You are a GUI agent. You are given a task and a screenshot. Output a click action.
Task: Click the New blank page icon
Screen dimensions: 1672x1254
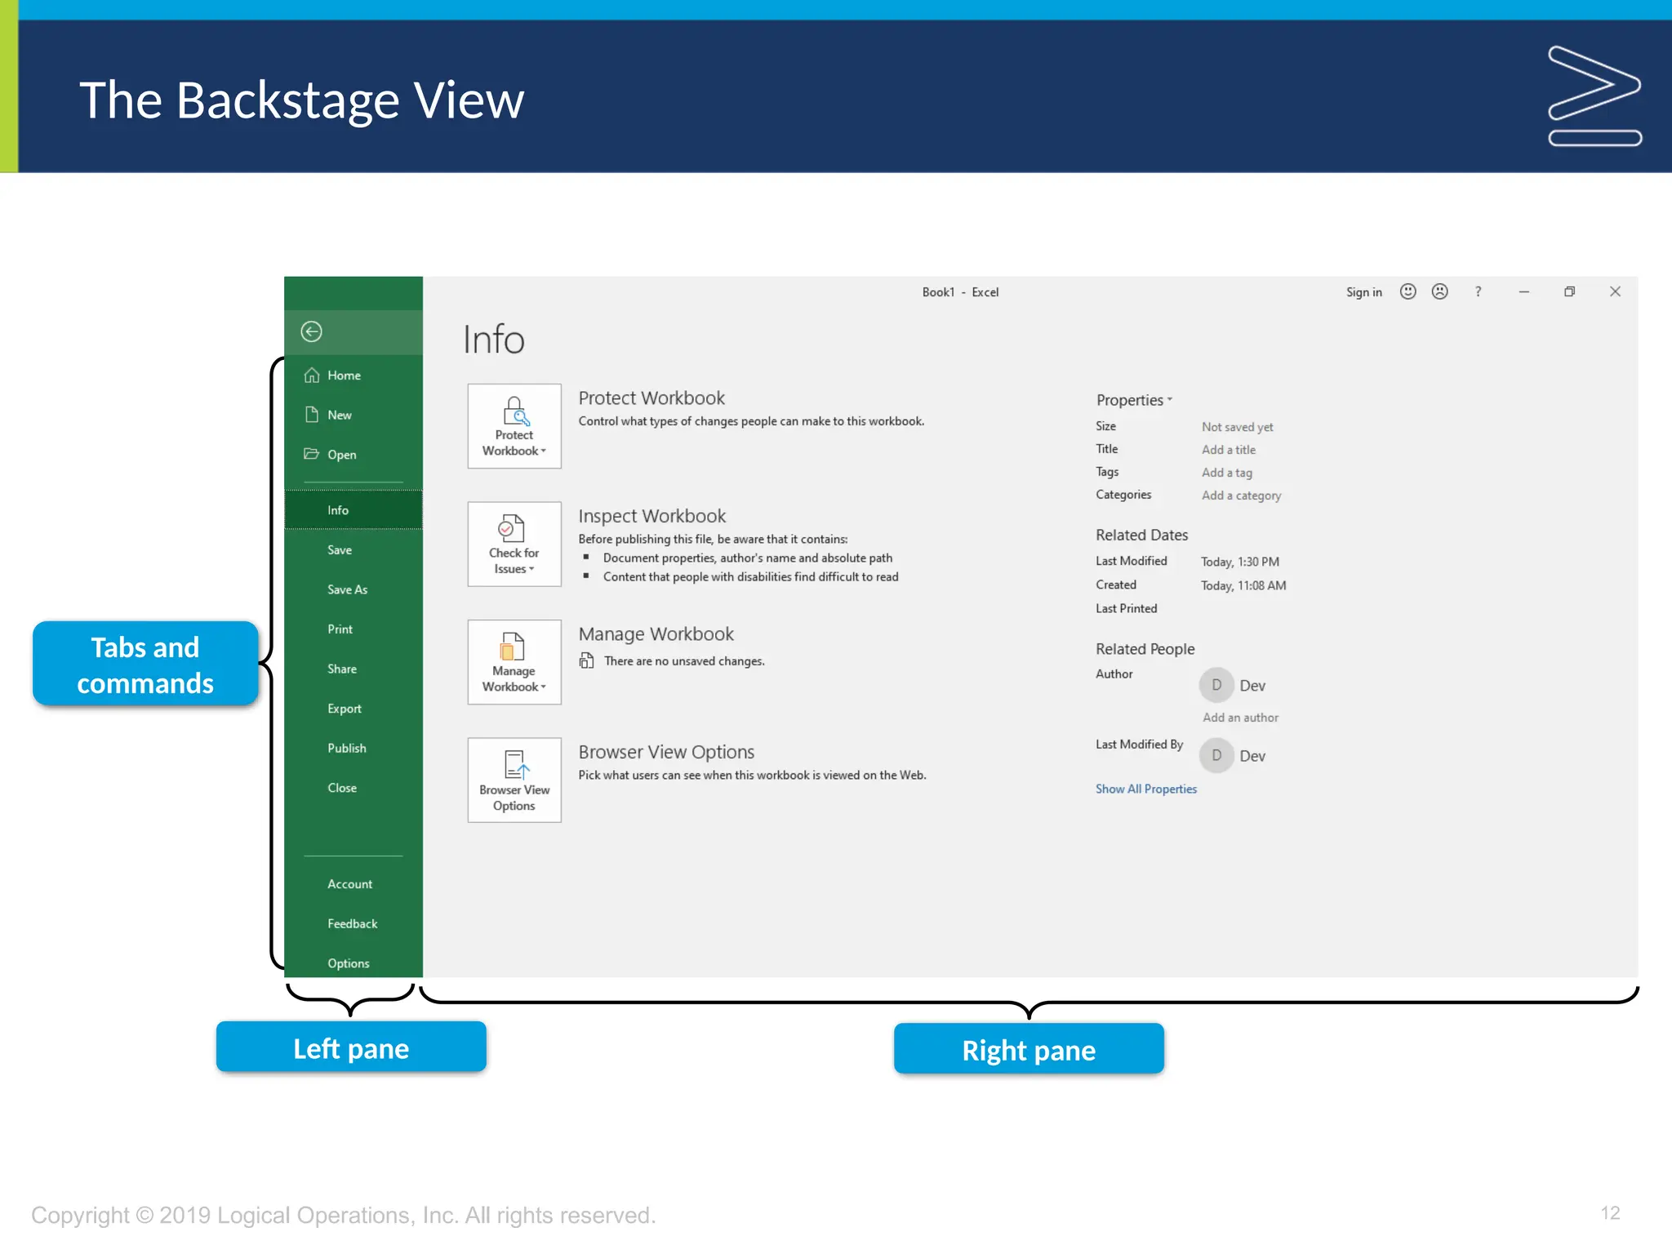click(311, 415)
